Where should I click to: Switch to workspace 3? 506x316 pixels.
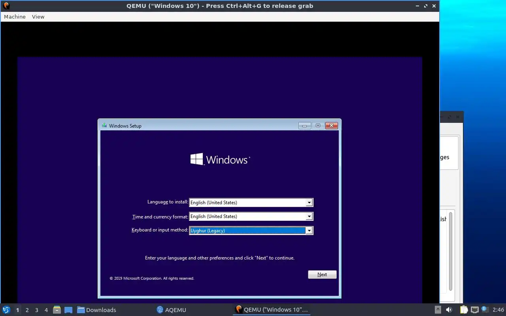coord(36,310)
